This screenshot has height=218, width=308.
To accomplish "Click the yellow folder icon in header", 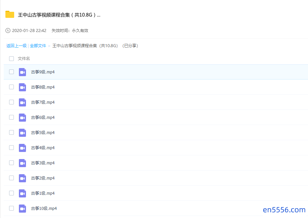I will pos(10,14).
